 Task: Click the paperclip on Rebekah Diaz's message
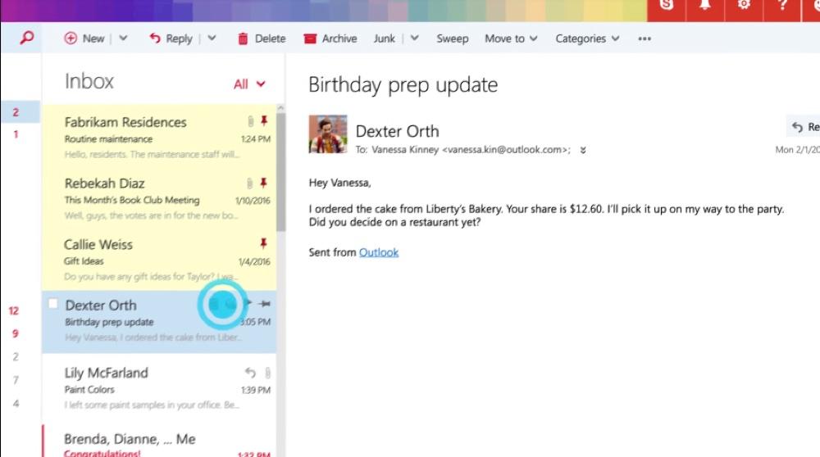pos(249,183)
